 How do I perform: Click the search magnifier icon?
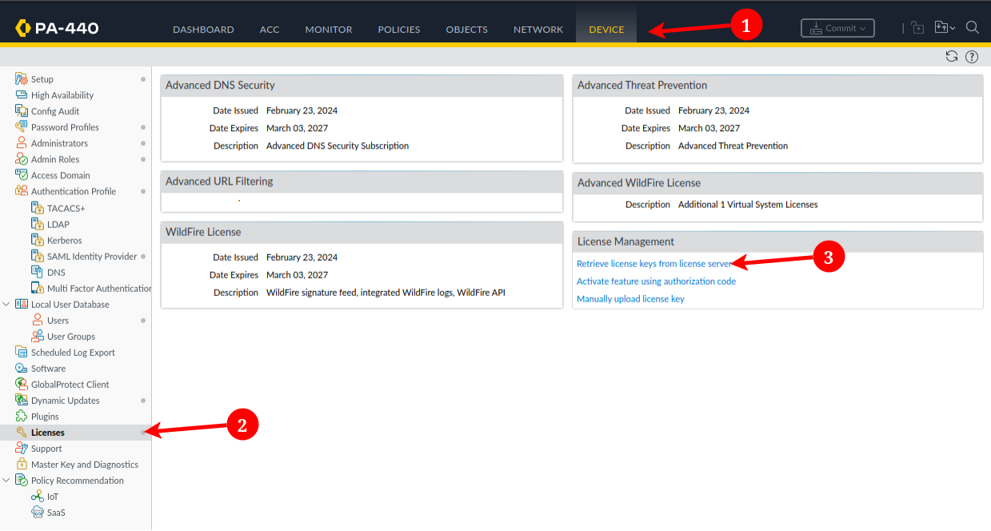point(973,28)
